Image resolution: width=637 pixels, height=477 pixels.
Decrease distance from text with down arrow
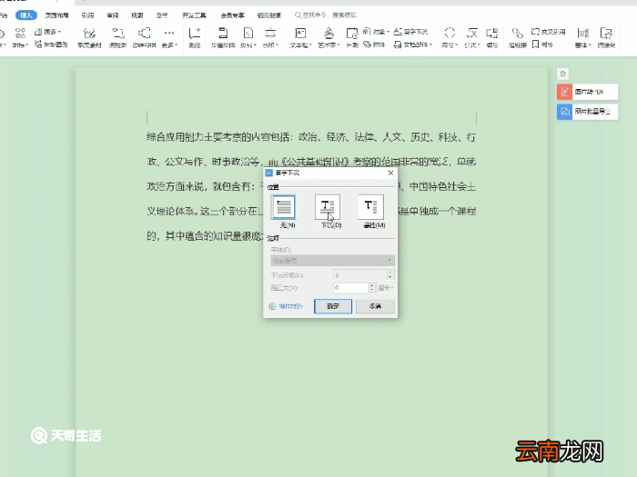coord(372,291)
